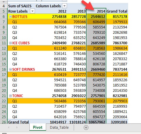Add a new sheet with plus icon
Viewport: 141px width, 134px height.
pyautogui.click(x=86, y=128)
